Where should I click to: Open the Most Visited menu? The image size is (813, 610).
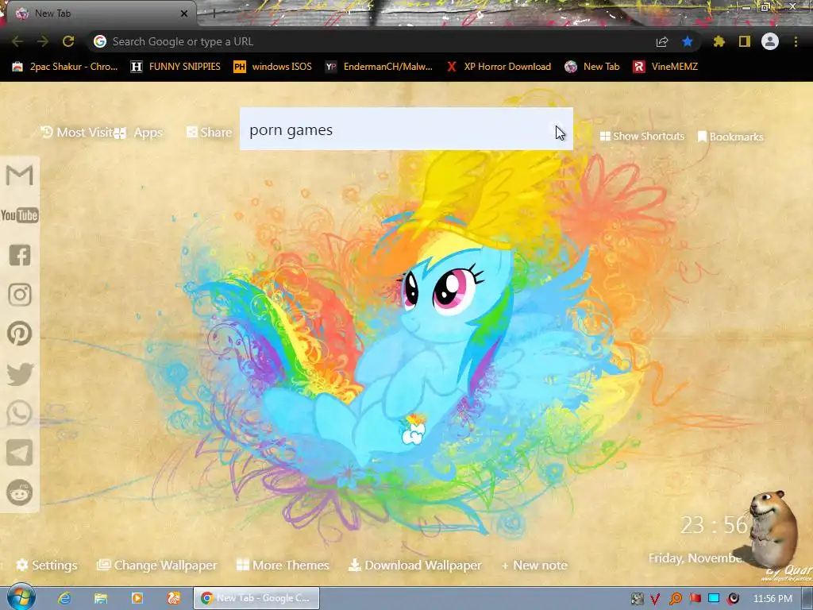click(77, 133)
